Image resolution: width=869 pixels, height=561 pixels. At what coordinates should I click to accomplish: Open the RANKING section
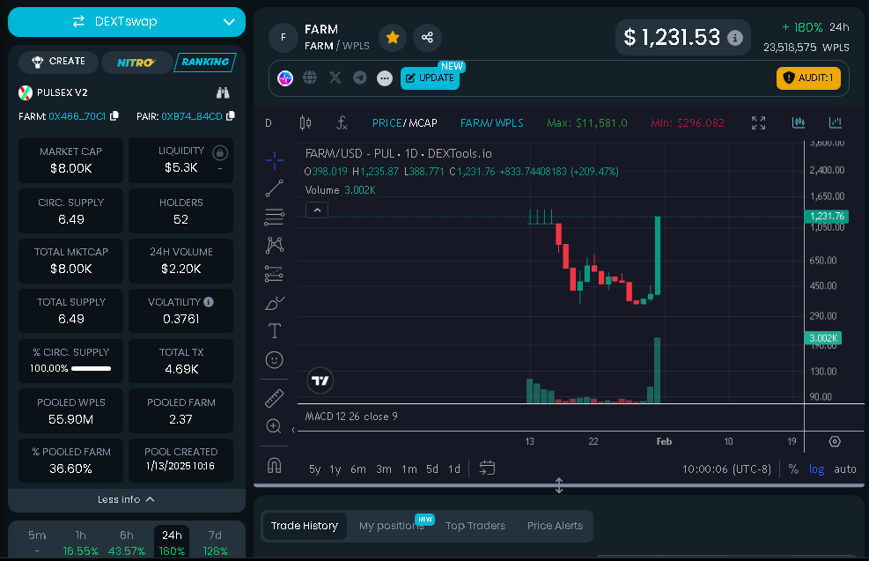tap(205, 62)
